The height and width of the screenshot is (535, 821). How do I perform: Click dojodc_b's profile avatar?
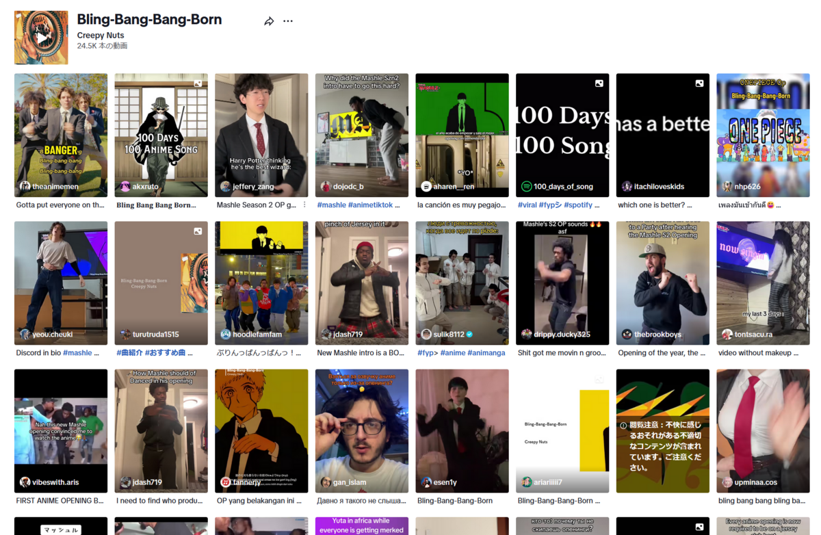click(x=326, y=186)
